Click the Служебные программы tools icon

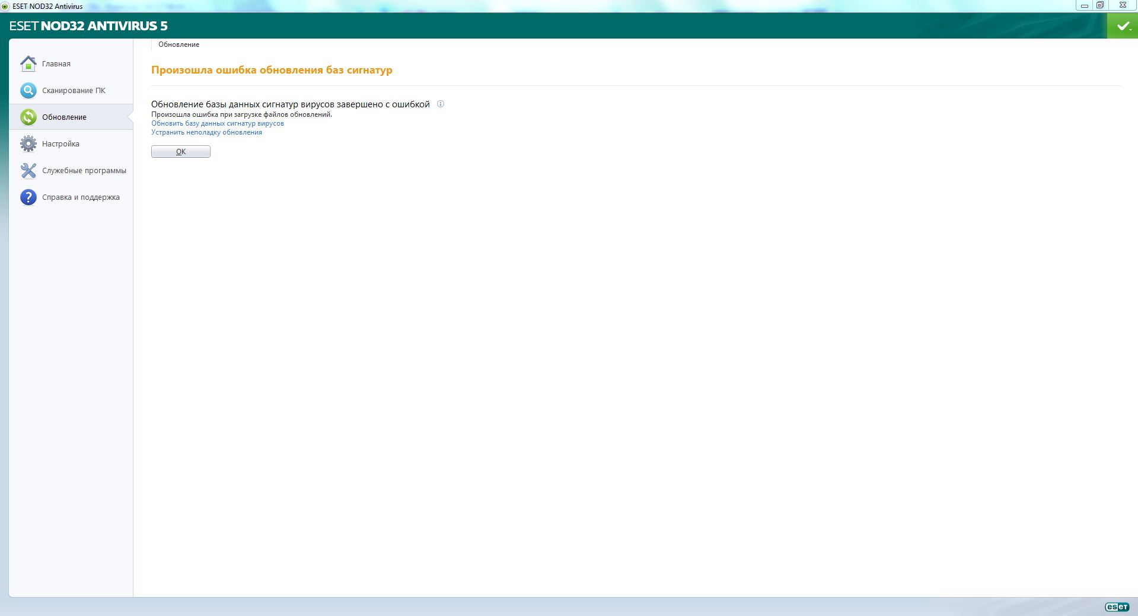pyautogui.click(x=28, y=170)
